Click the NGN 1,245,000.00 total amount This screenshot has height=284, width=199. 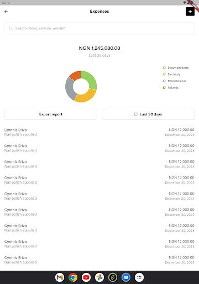tap(99, 48)
